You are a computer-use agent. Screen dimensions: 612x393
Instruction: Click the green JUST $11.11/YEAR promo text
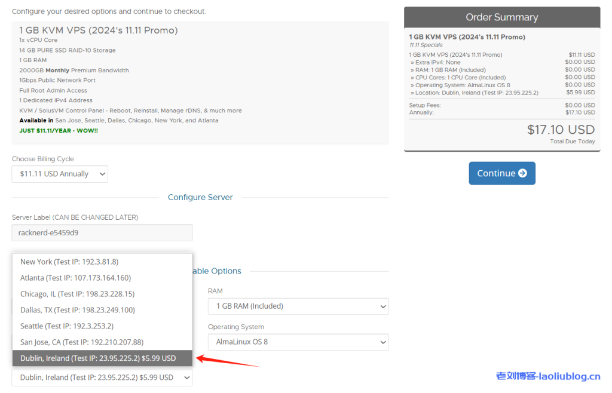click(x=58, y=130)
